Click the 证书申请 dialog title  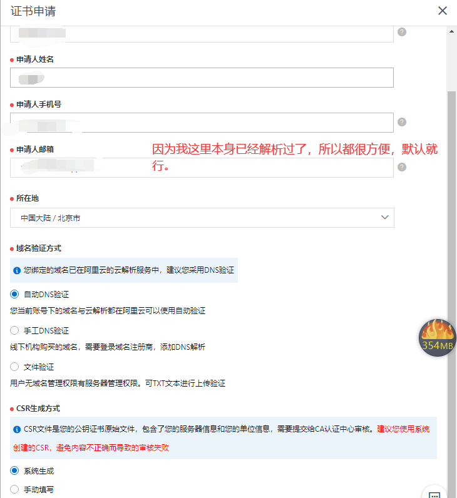coord(33,11)
